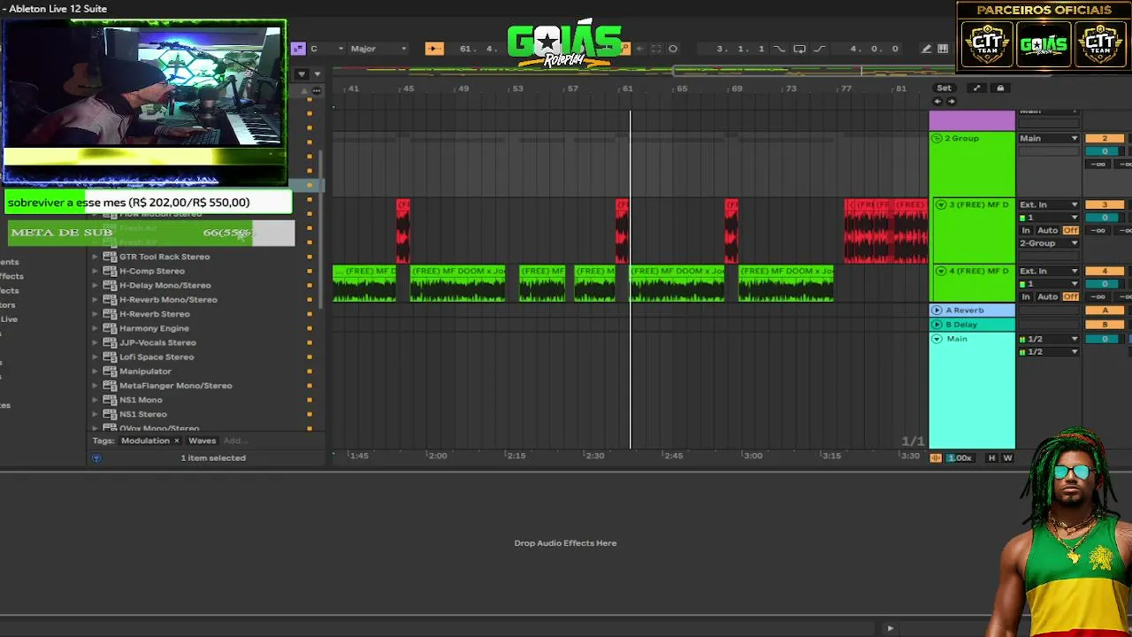Set track 3 monitor to In

coord(1026,230)
